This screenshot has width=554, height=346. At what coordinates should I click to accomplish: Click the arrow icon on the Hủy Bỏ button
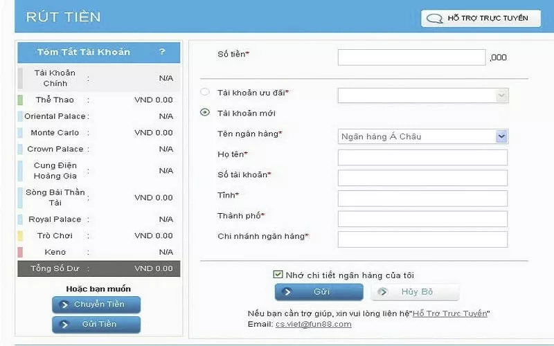(383, 292)
